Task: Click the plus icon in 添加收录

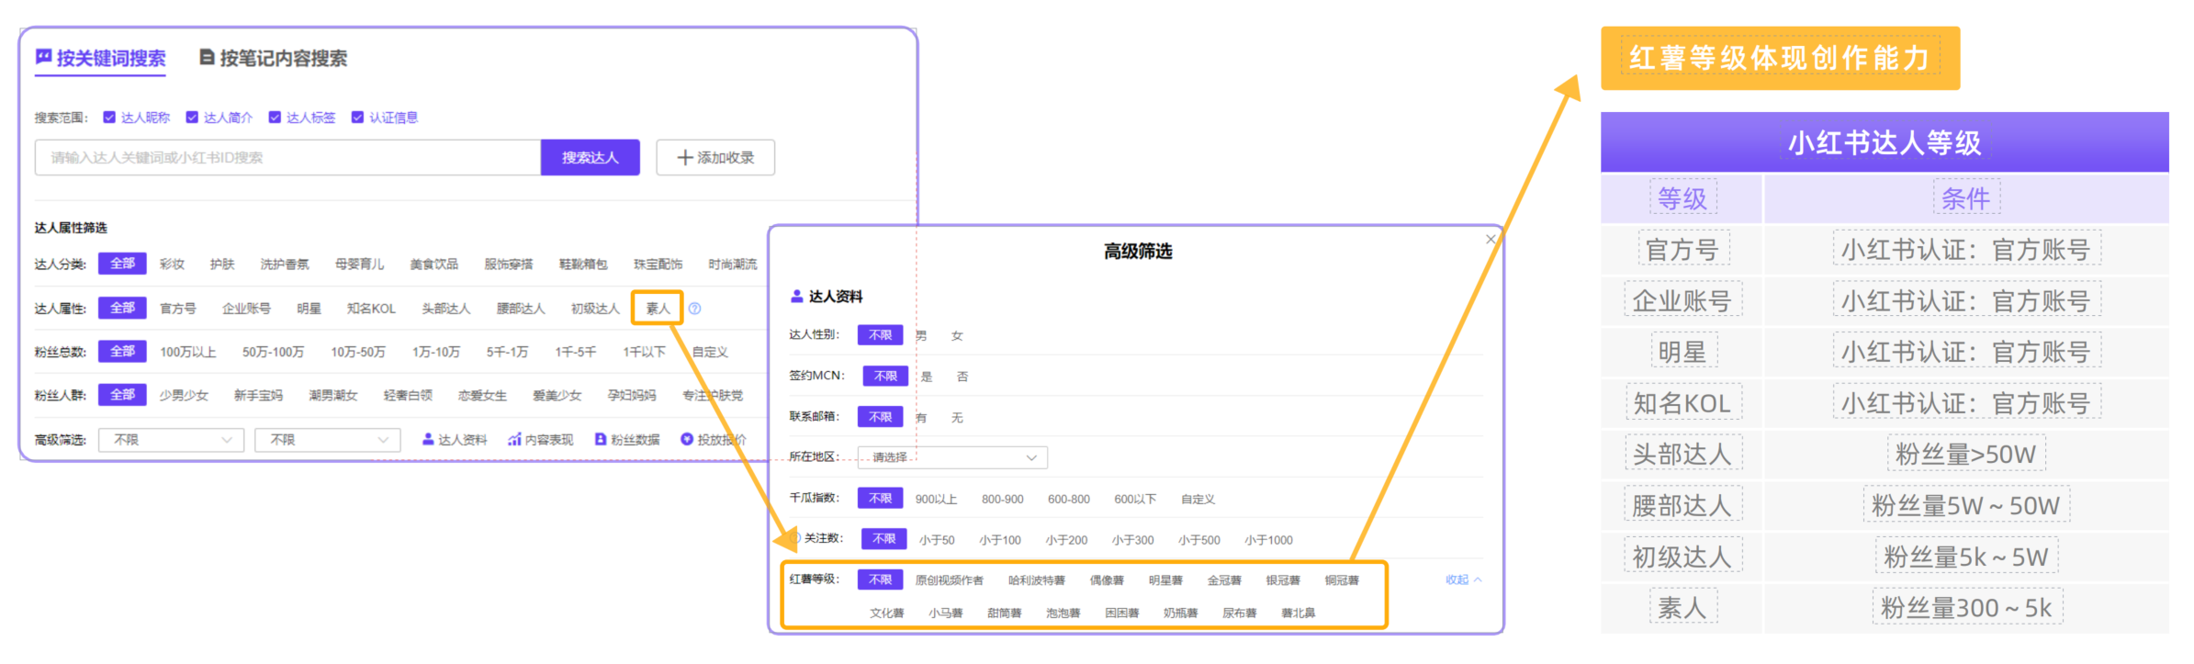Action: pyautogui.click(x=685, y=158)
